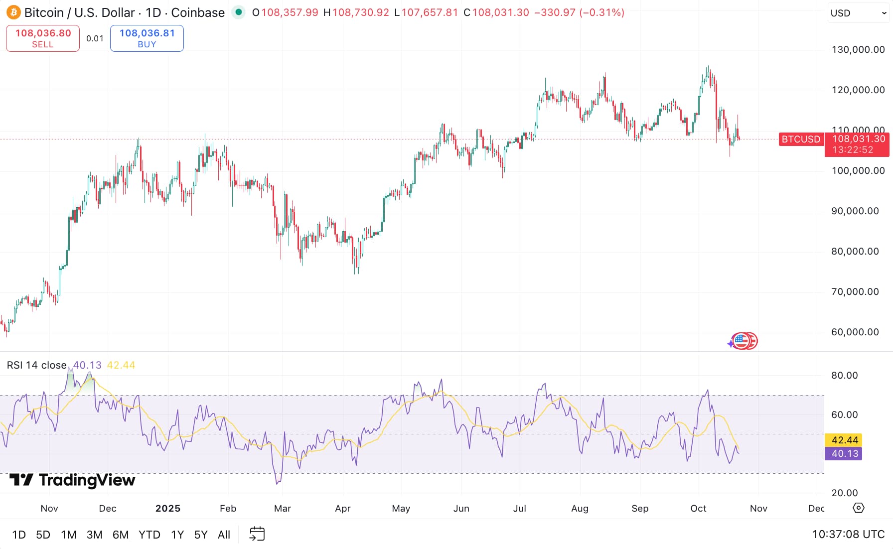Screen dimensions: 893x549
Task: Click the 60,000.00 price axis label
Action: 855,332
